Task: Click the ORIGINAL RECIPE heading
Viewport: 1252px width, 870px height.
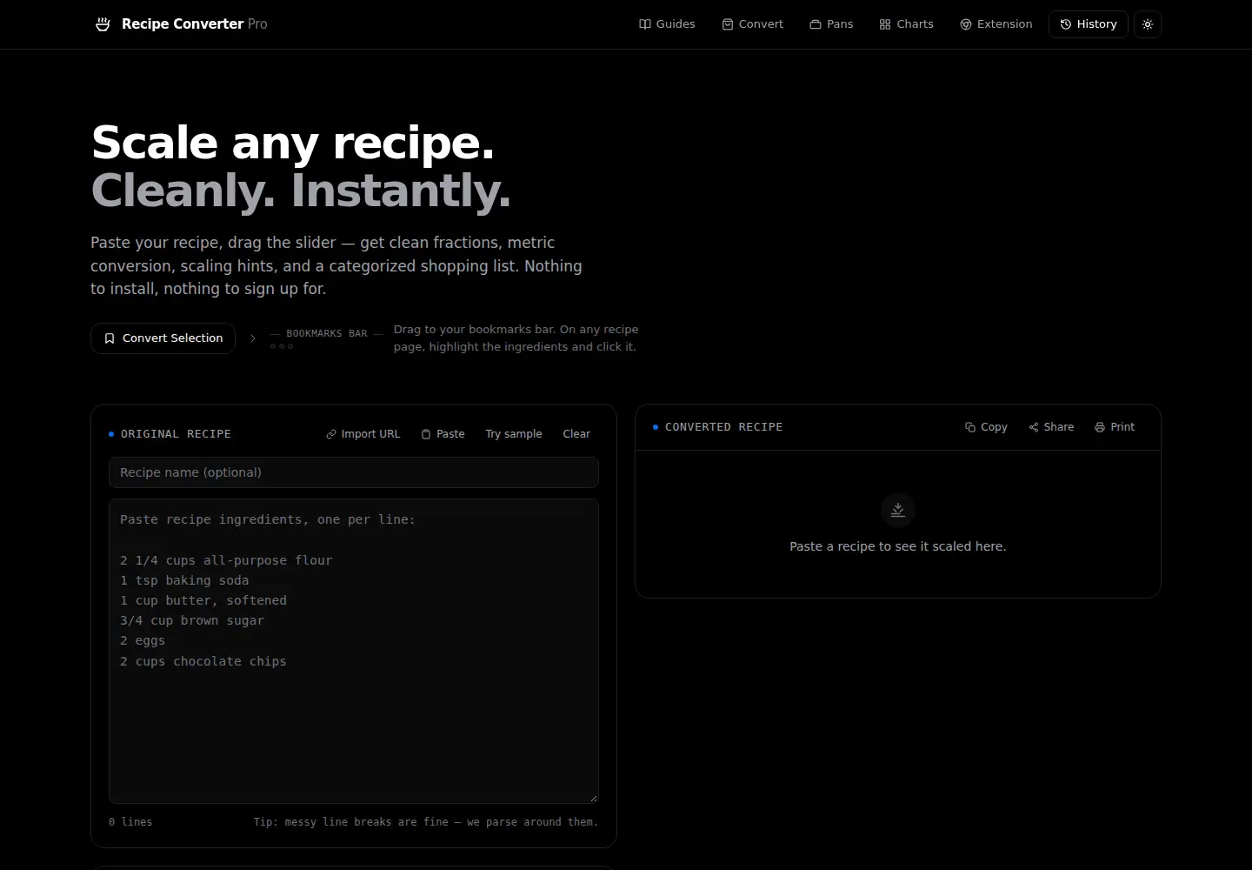Action: pos(176,434)
